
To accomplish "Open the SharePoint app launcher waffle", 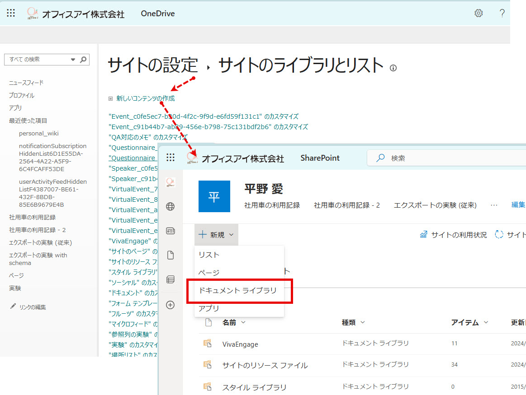I will [x=171, y=157].
